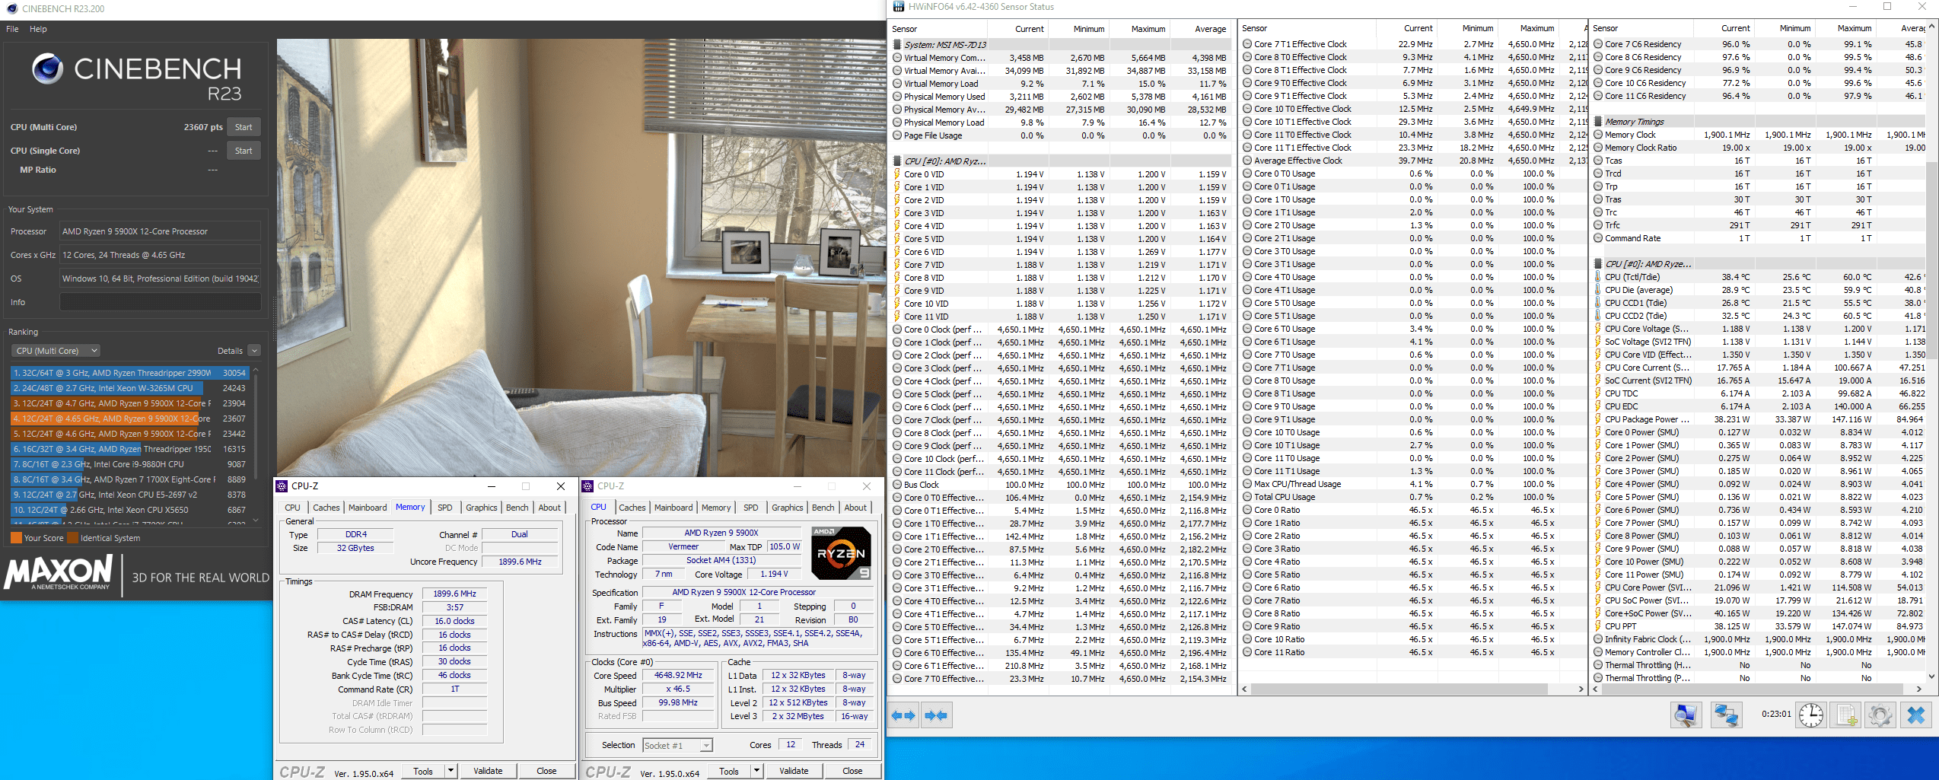Screen dimensions: 1939x780
Task: Select the Mainboard tab in the CPU-tab CPU-Z window
Action: click(673, 508)
